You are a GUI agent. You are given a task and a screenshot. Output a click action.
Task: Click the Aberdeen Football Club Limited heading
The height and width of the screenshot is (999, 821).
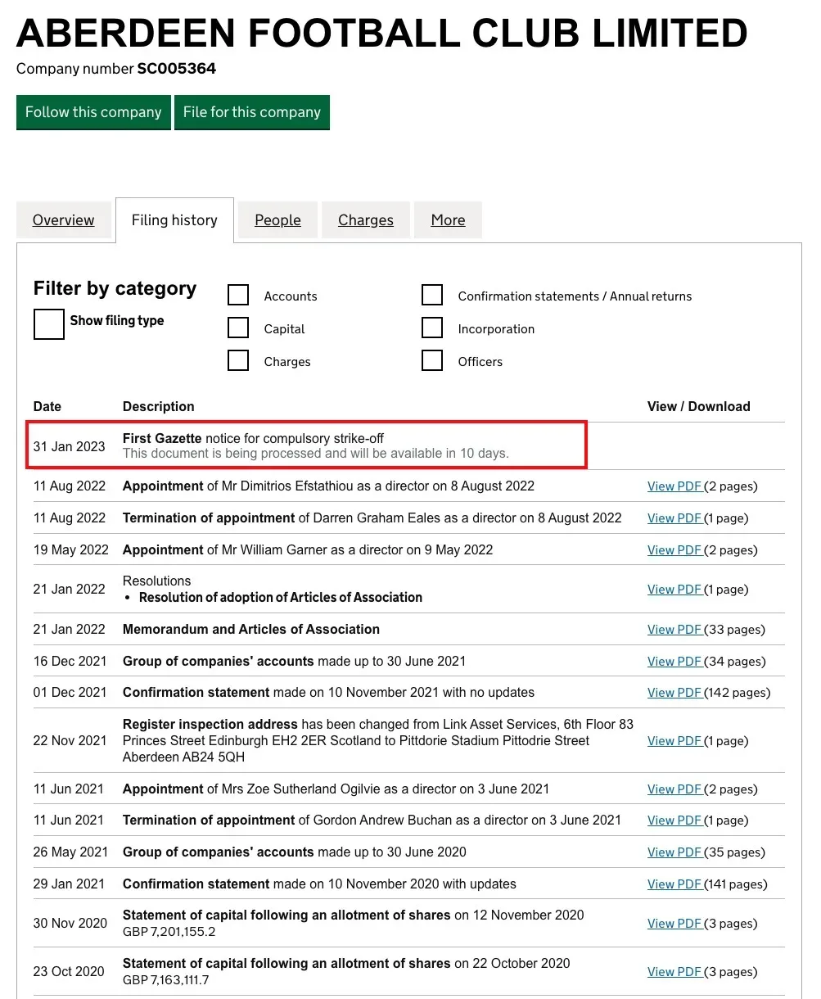pyautogui.click(x=382, y=33)
